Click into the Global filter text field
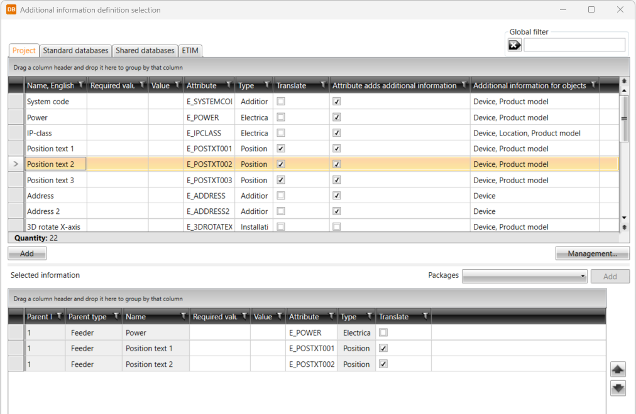 [574, 45]
